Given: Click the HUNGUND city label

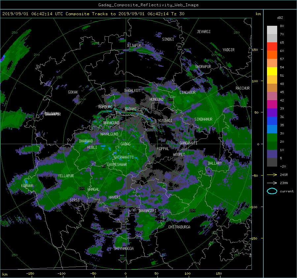Looking at the screenshot, I should (156, 99).
